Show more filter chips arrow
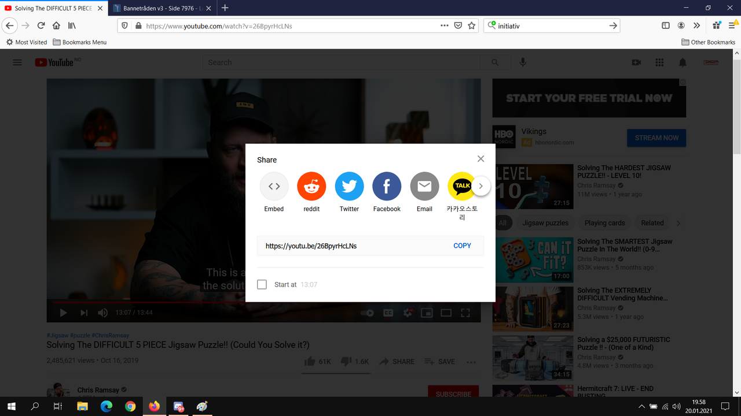 [x=678, y=223]
